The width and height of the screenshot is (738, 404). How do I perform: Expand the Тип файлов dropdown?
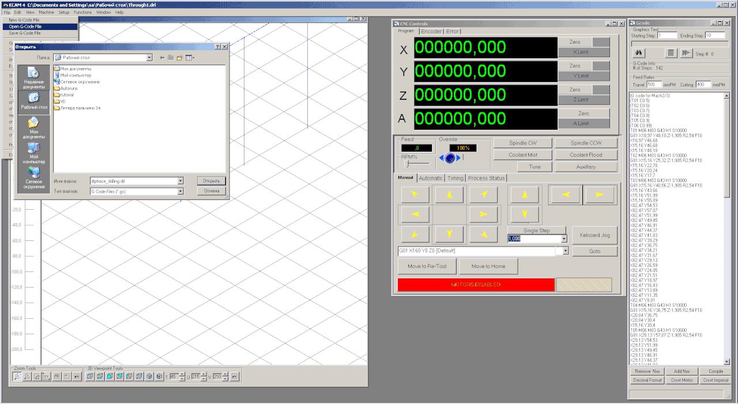(x=180, y=191)
